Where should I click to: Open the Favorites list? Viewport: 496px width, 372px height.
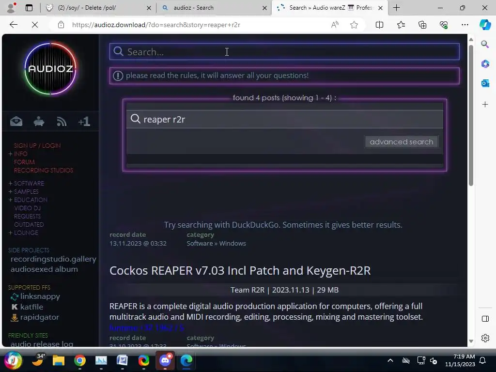pyautogui.click(x=401, y=25)
